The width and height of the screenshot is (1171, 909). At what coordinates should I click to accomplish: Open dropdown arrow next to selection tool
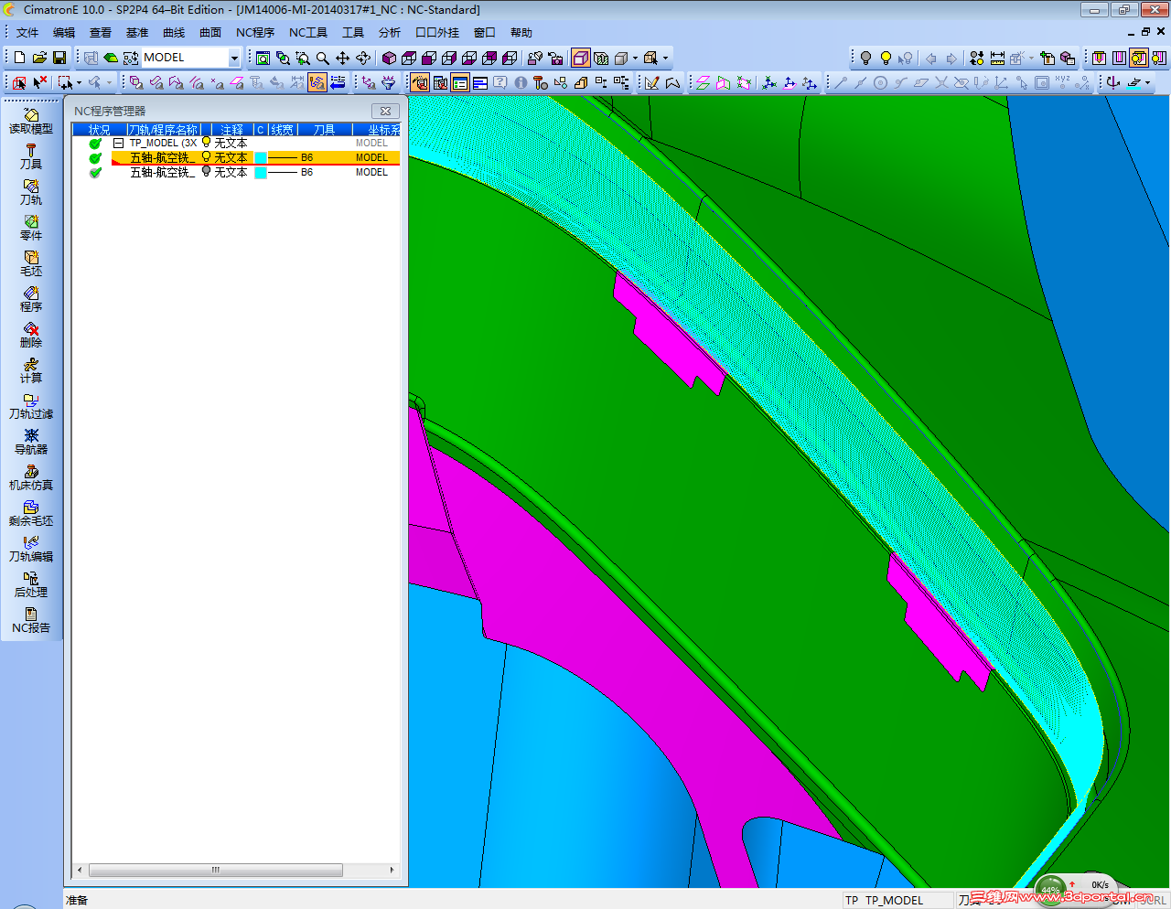coord(79,82)
